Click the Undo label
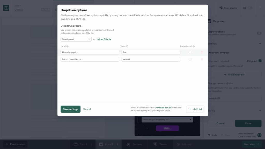This screenshot has width=265, height=149. [214, 135]
